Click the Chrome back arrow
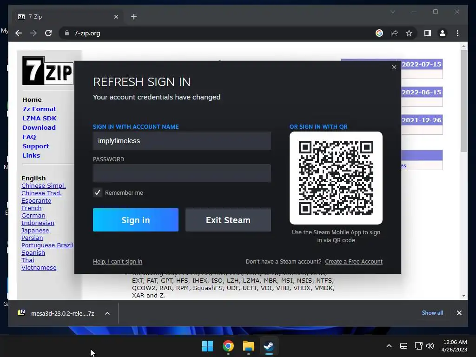The image size is (476, 357). [x=19, y=33]
